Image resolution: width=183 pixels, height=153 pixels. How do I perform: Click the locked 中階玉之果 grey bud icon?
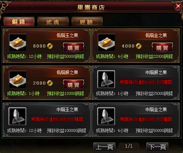click(x=17, y=116)
